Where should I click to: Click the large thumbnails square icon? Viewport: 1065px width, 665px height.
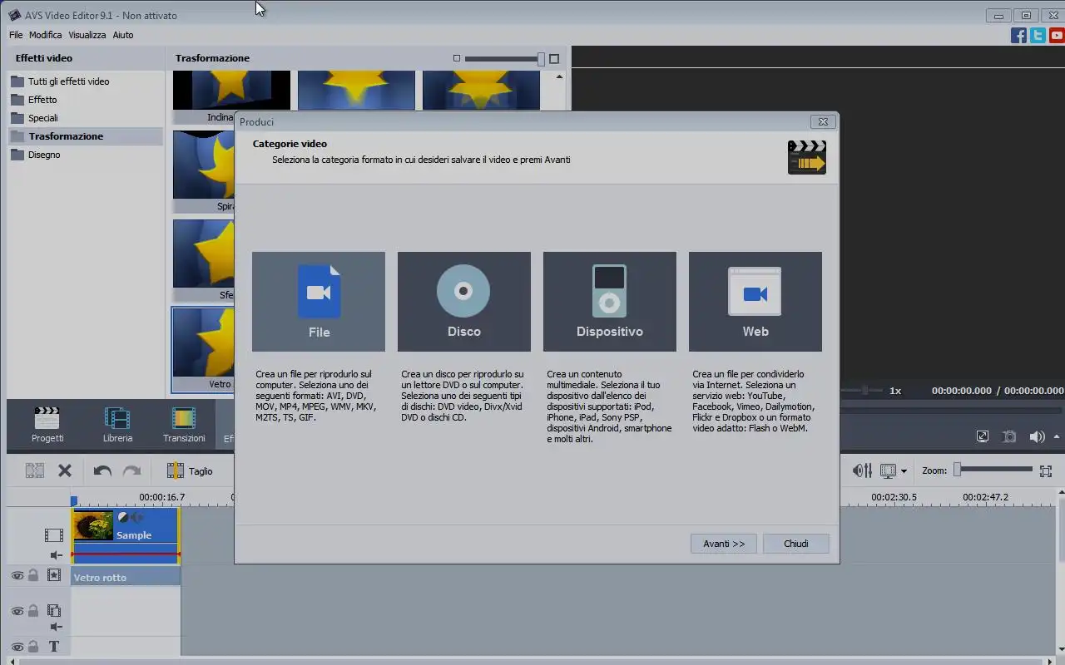(554, 58)
